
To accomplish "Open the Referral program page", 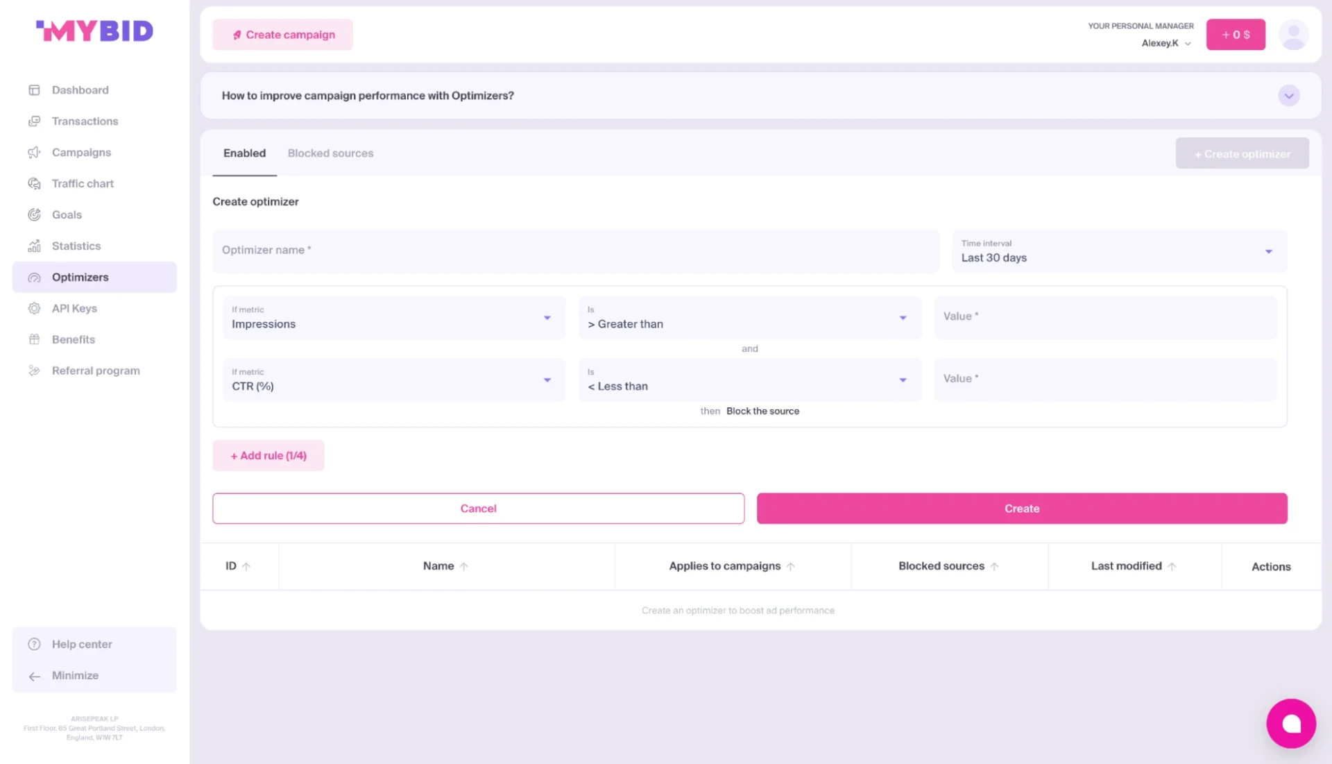I will (94, 371).
